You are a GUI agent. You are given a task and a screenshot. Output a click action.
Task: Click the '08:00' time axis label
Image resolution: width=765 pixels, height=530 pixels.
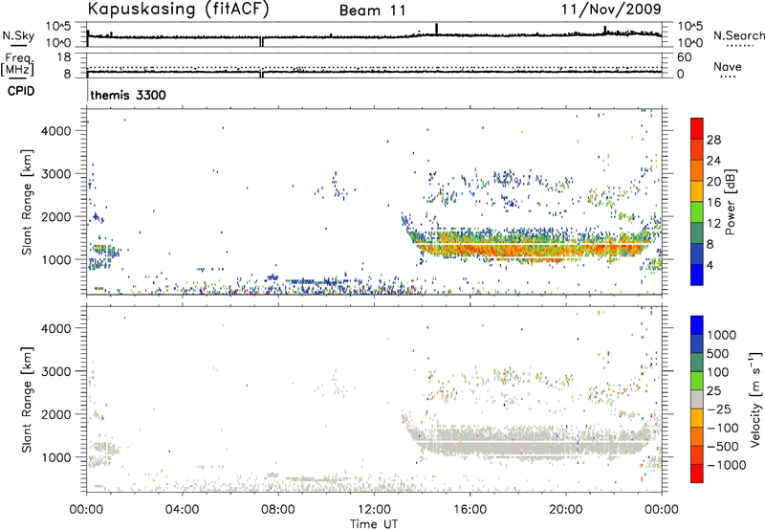click(278, 510)
